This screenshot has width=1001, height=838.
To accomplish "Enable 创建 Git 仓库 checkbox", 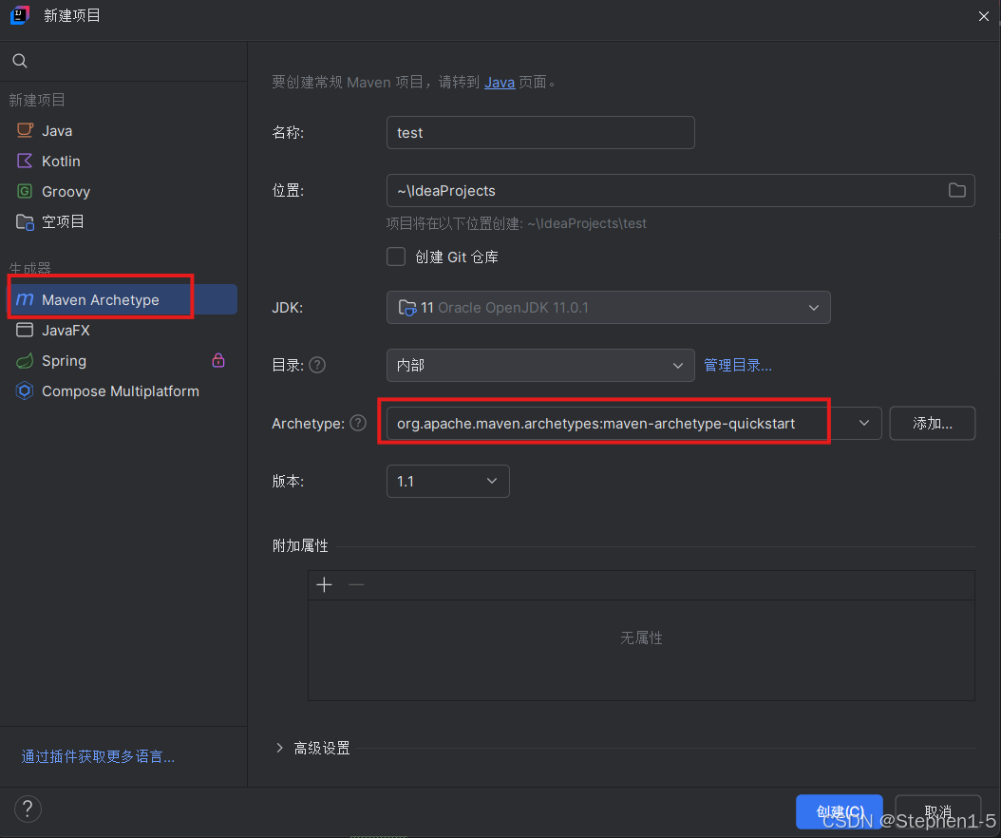I will 396,257.
